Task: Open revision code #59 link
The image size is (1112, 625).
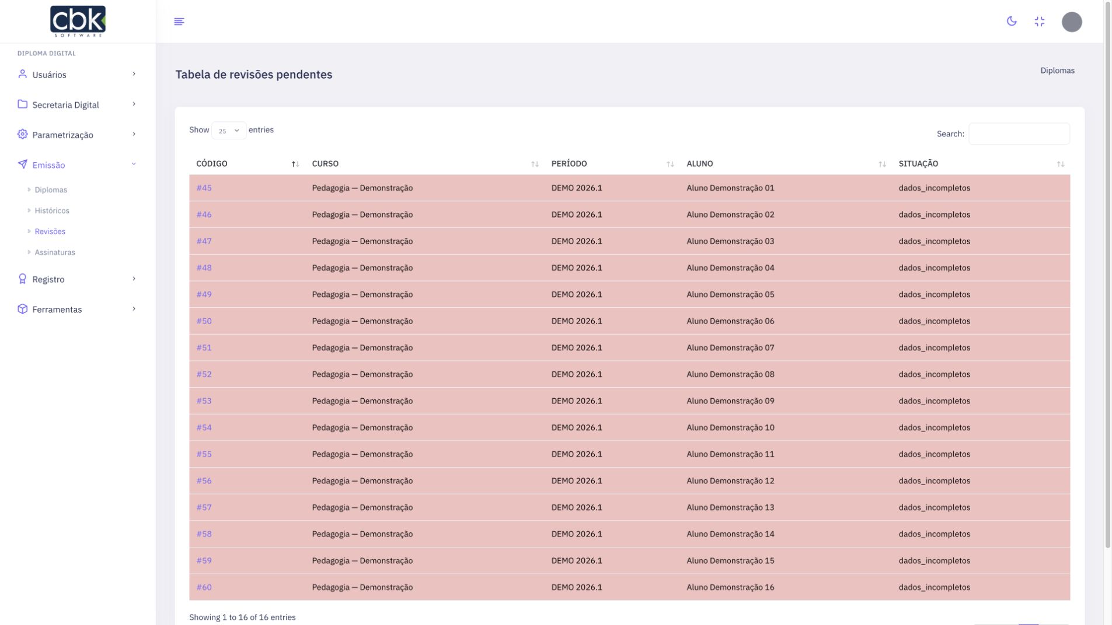Action: [x=204, y=561]
